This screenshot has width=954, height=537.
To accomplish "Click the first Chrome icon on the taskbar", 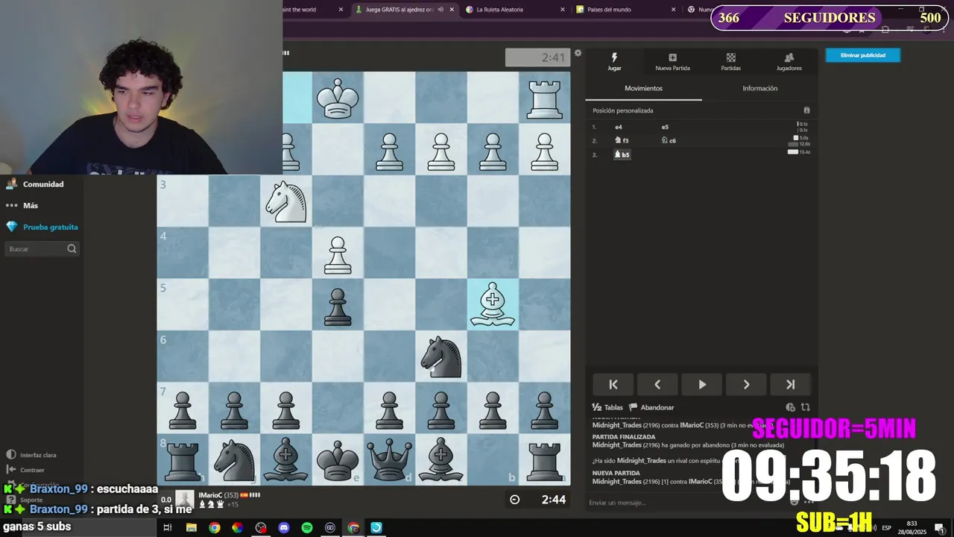I will [215, 527].
